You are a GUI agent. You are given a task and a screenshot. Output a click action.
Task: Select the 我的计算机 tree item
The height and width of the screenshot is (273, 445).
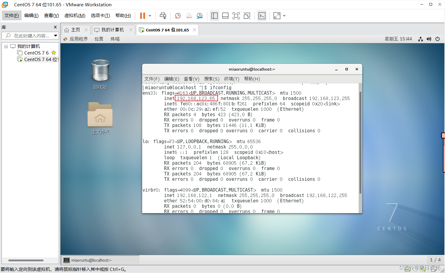pyautogui.click(x=28, y=46)
